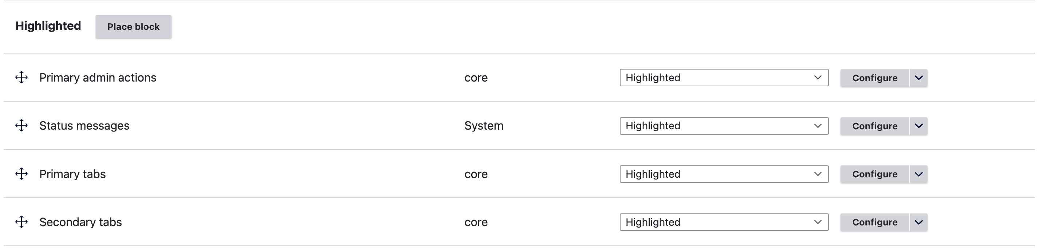Click the Status messages block name
This screenshot has width=1043, height=252.
coord(84,126)
